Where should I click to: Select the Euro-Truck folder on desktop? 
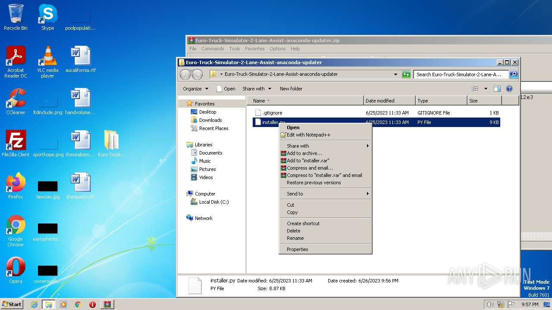[112, 143]
